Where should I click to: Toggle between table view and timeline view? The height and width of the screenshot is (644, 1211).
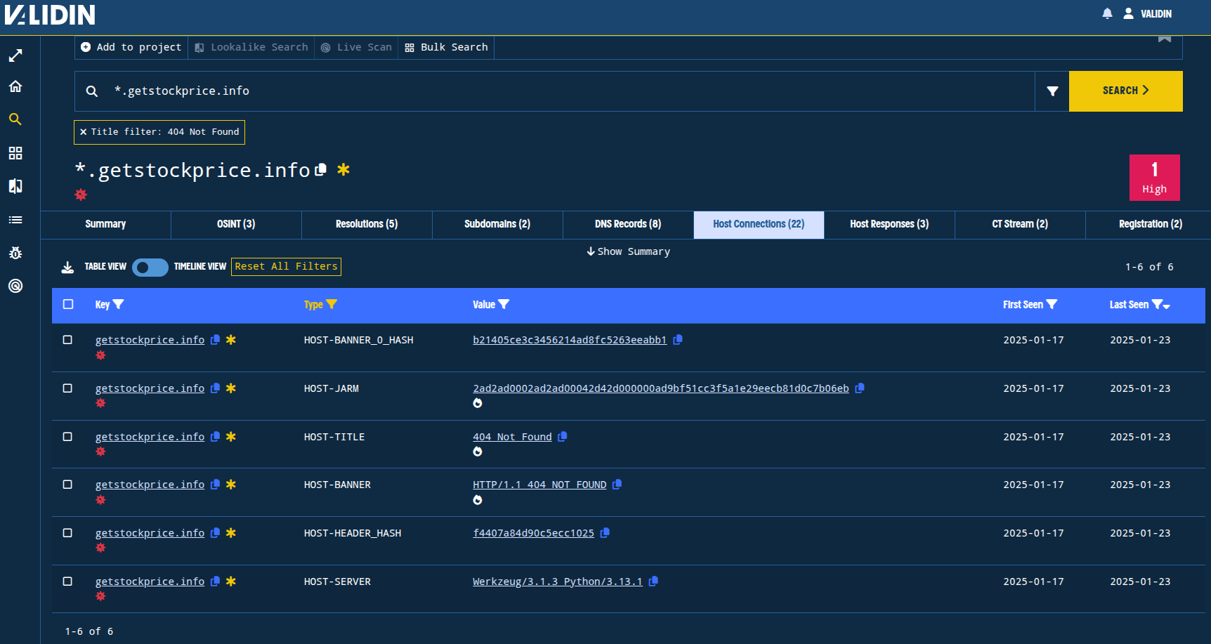click(x=150, y=267)
